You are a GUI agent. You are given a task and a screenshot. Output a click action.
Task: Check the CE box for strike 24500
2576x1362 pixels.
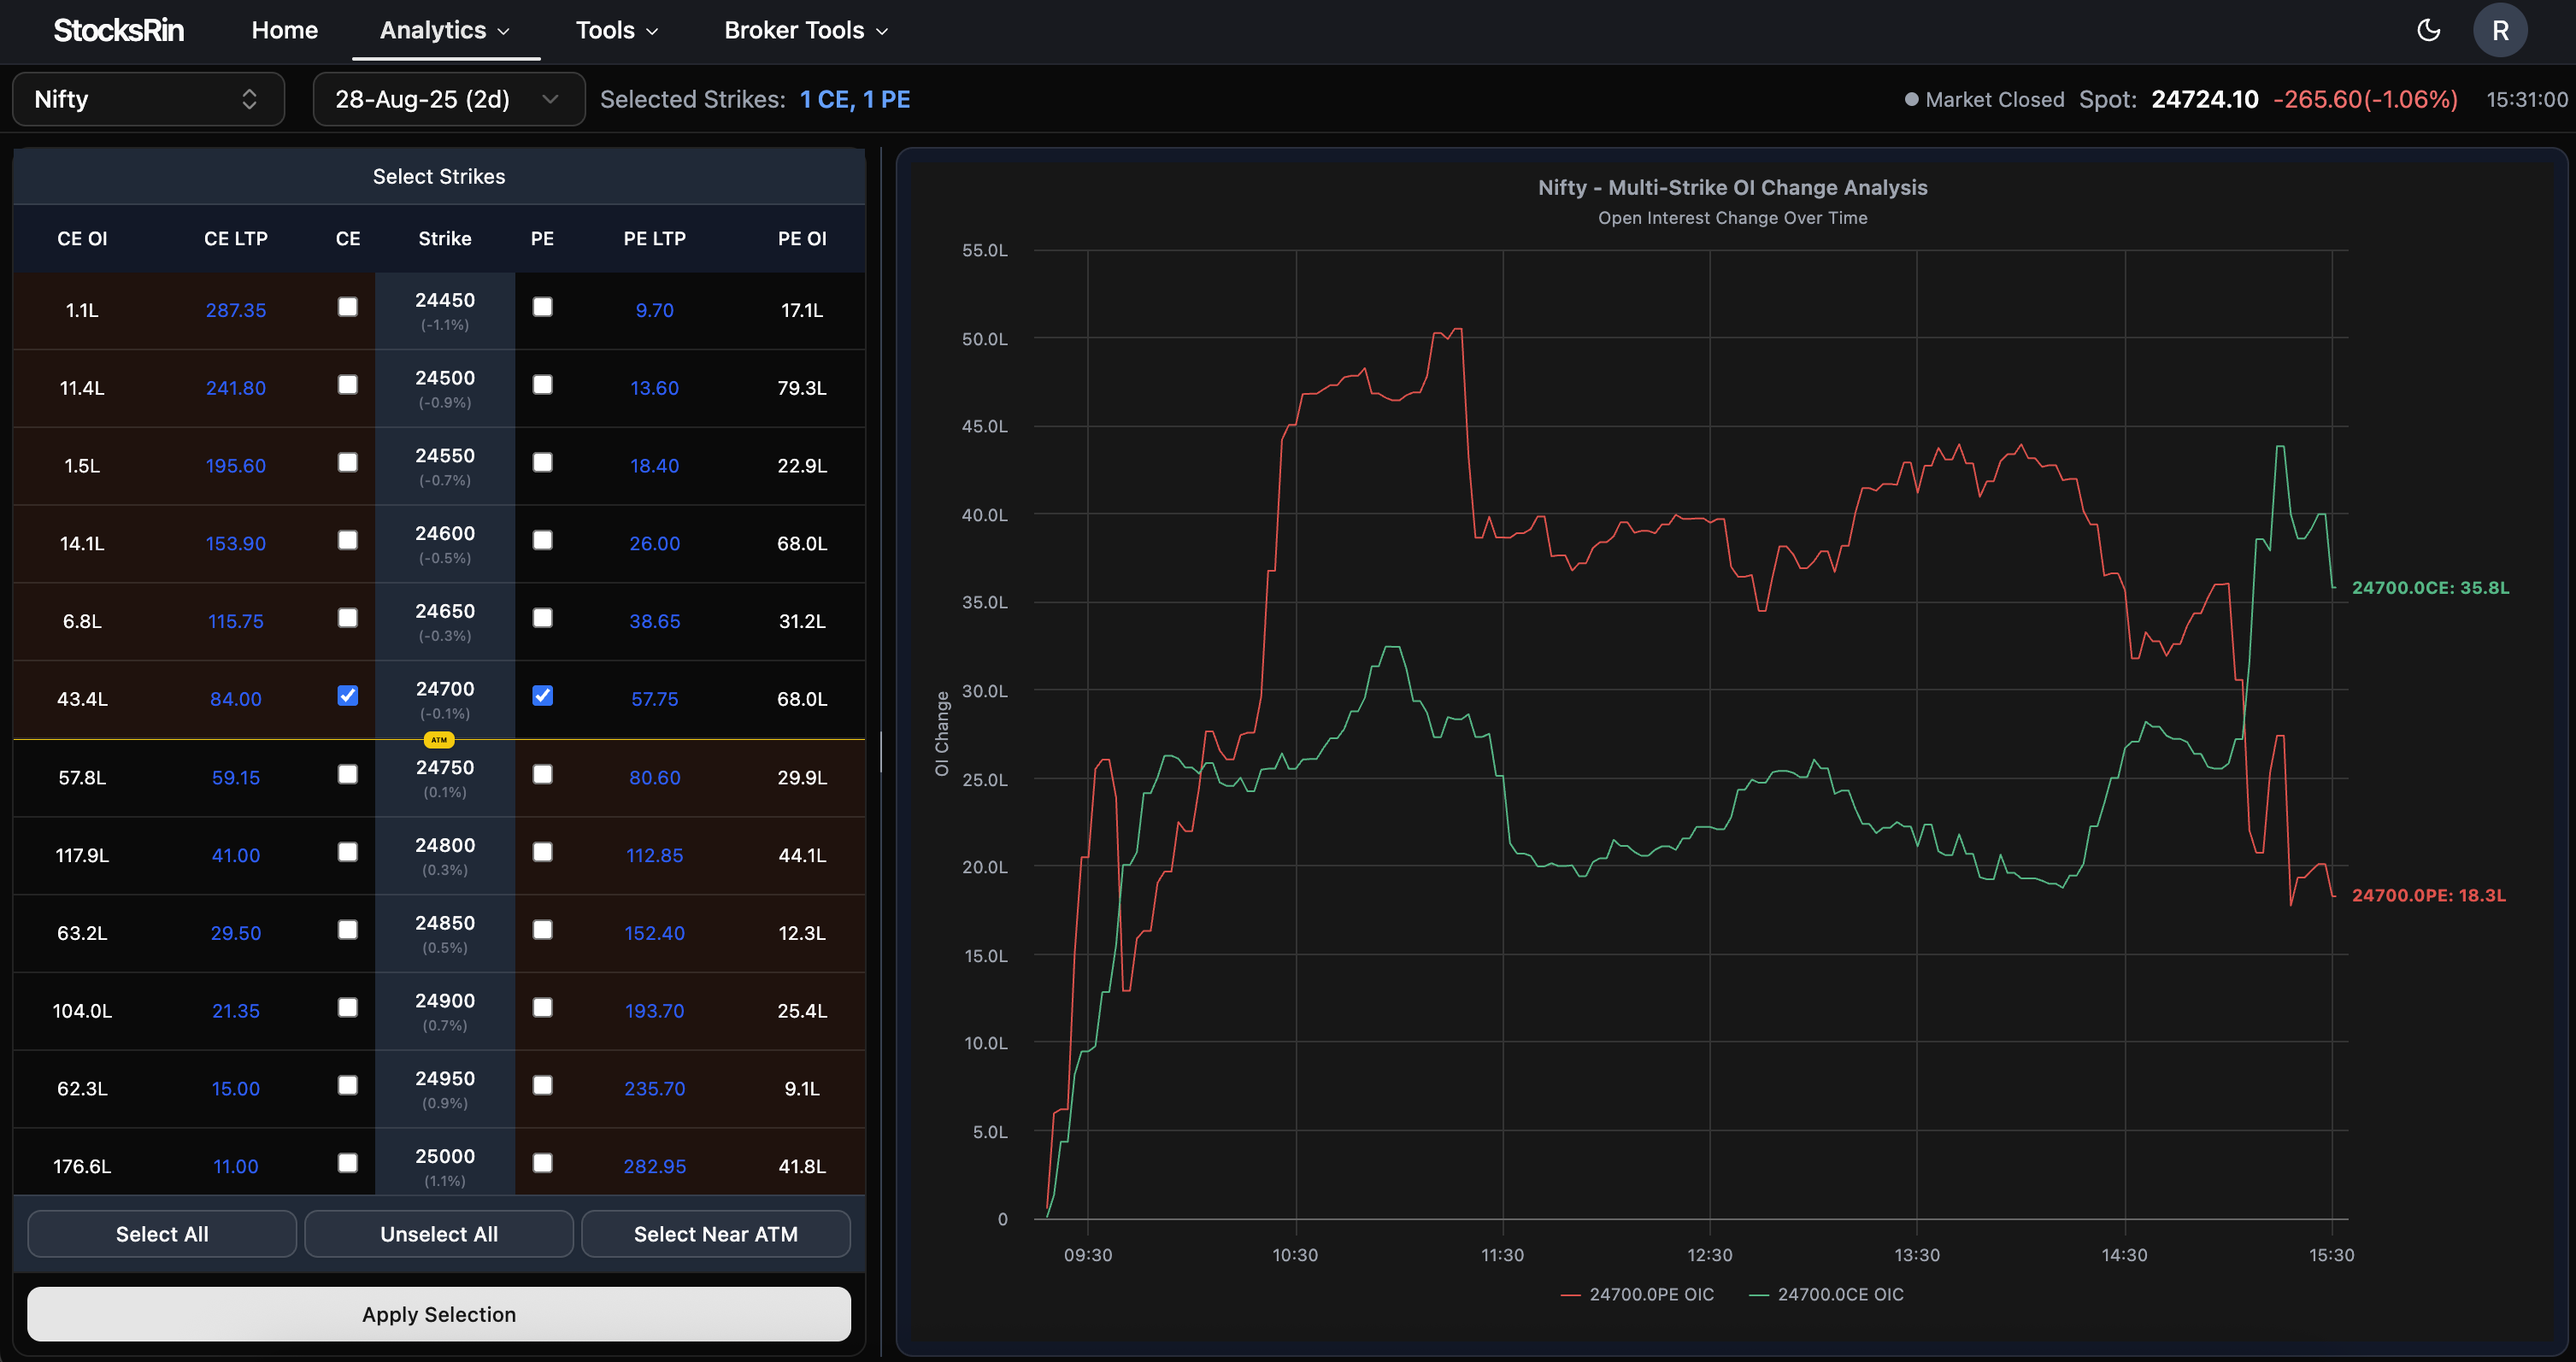tap(348, 385)
